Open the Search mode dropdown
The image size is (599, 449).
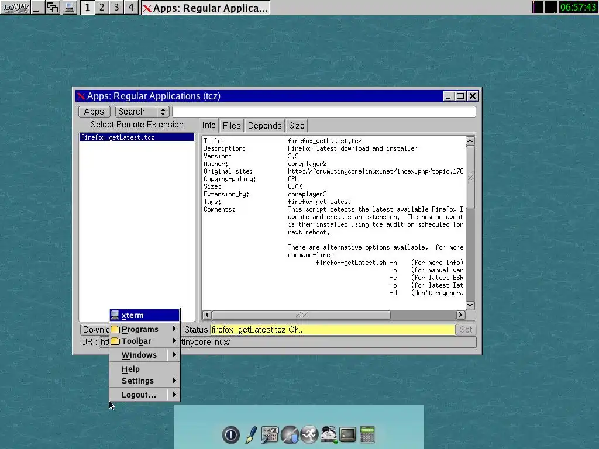(142, 112)
